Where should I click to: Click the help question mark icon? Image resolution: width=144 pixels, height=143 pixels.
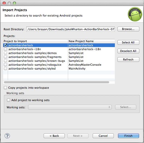click(7, 136)
